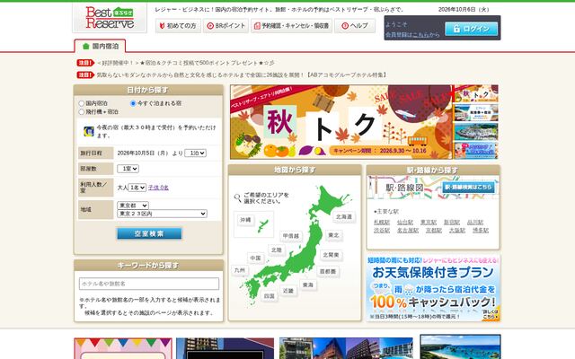575x359 pixels.
Task: Select the 国内宿泊 radio button
Action: click(82, 104)
